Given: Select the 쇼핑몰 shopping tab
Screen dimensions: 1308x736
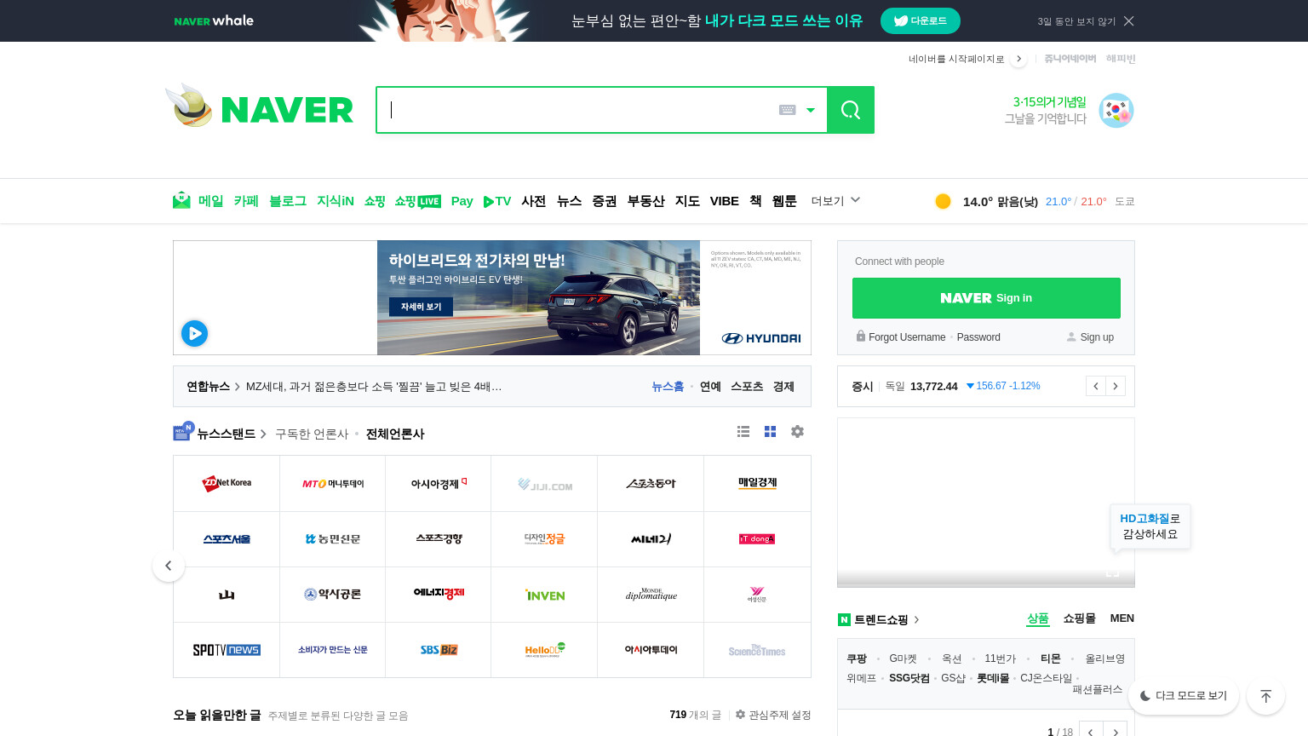Looking at the screenshot, I should click(x=1079, y=618).
